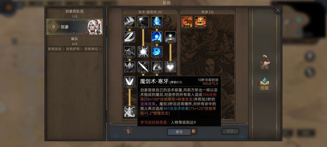
Task: Expand the 所有攻击 filter dropdown
Action: 56,49
